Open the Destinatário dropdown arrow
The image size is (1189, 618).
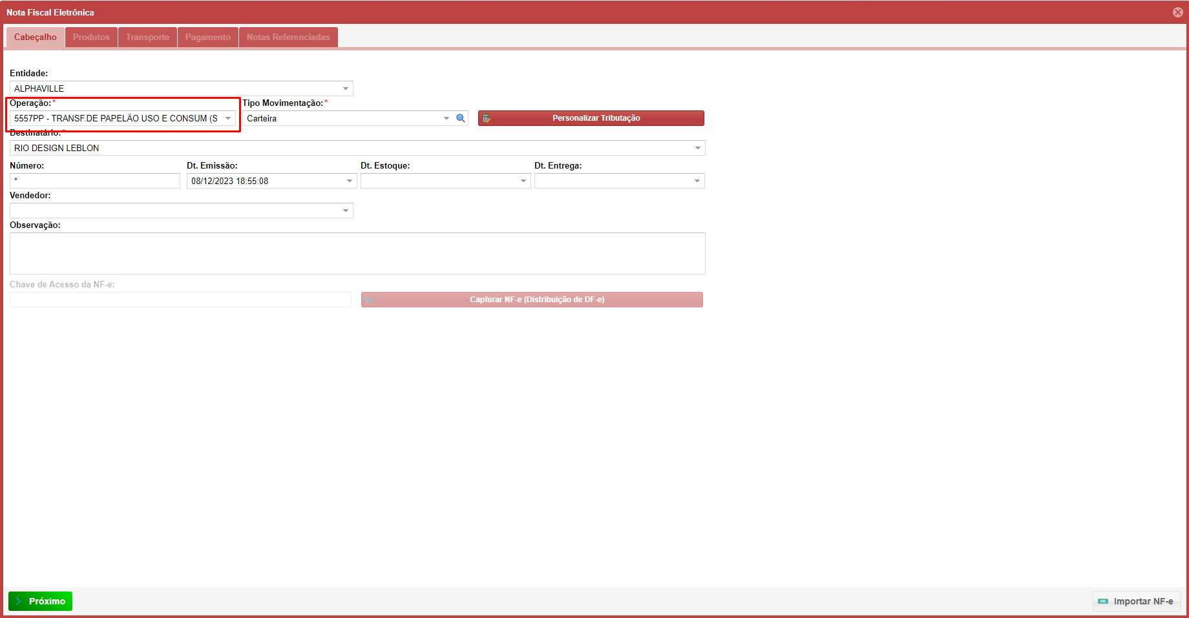click(x=697, y=148)
